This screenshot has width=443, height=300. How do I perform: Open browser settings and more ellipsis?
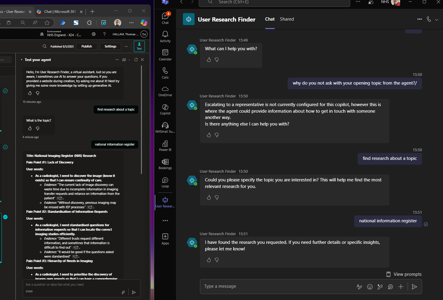click(x=131, y=23)
